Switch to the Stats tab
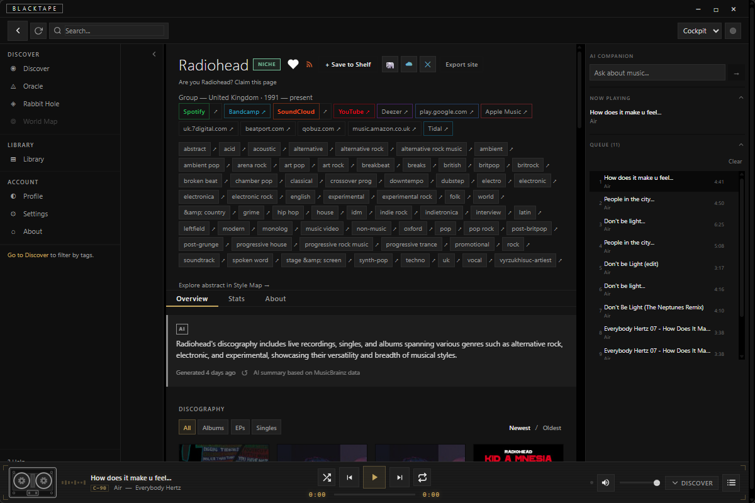The width and height of the screenshot is (755, 503). point(237,299)
